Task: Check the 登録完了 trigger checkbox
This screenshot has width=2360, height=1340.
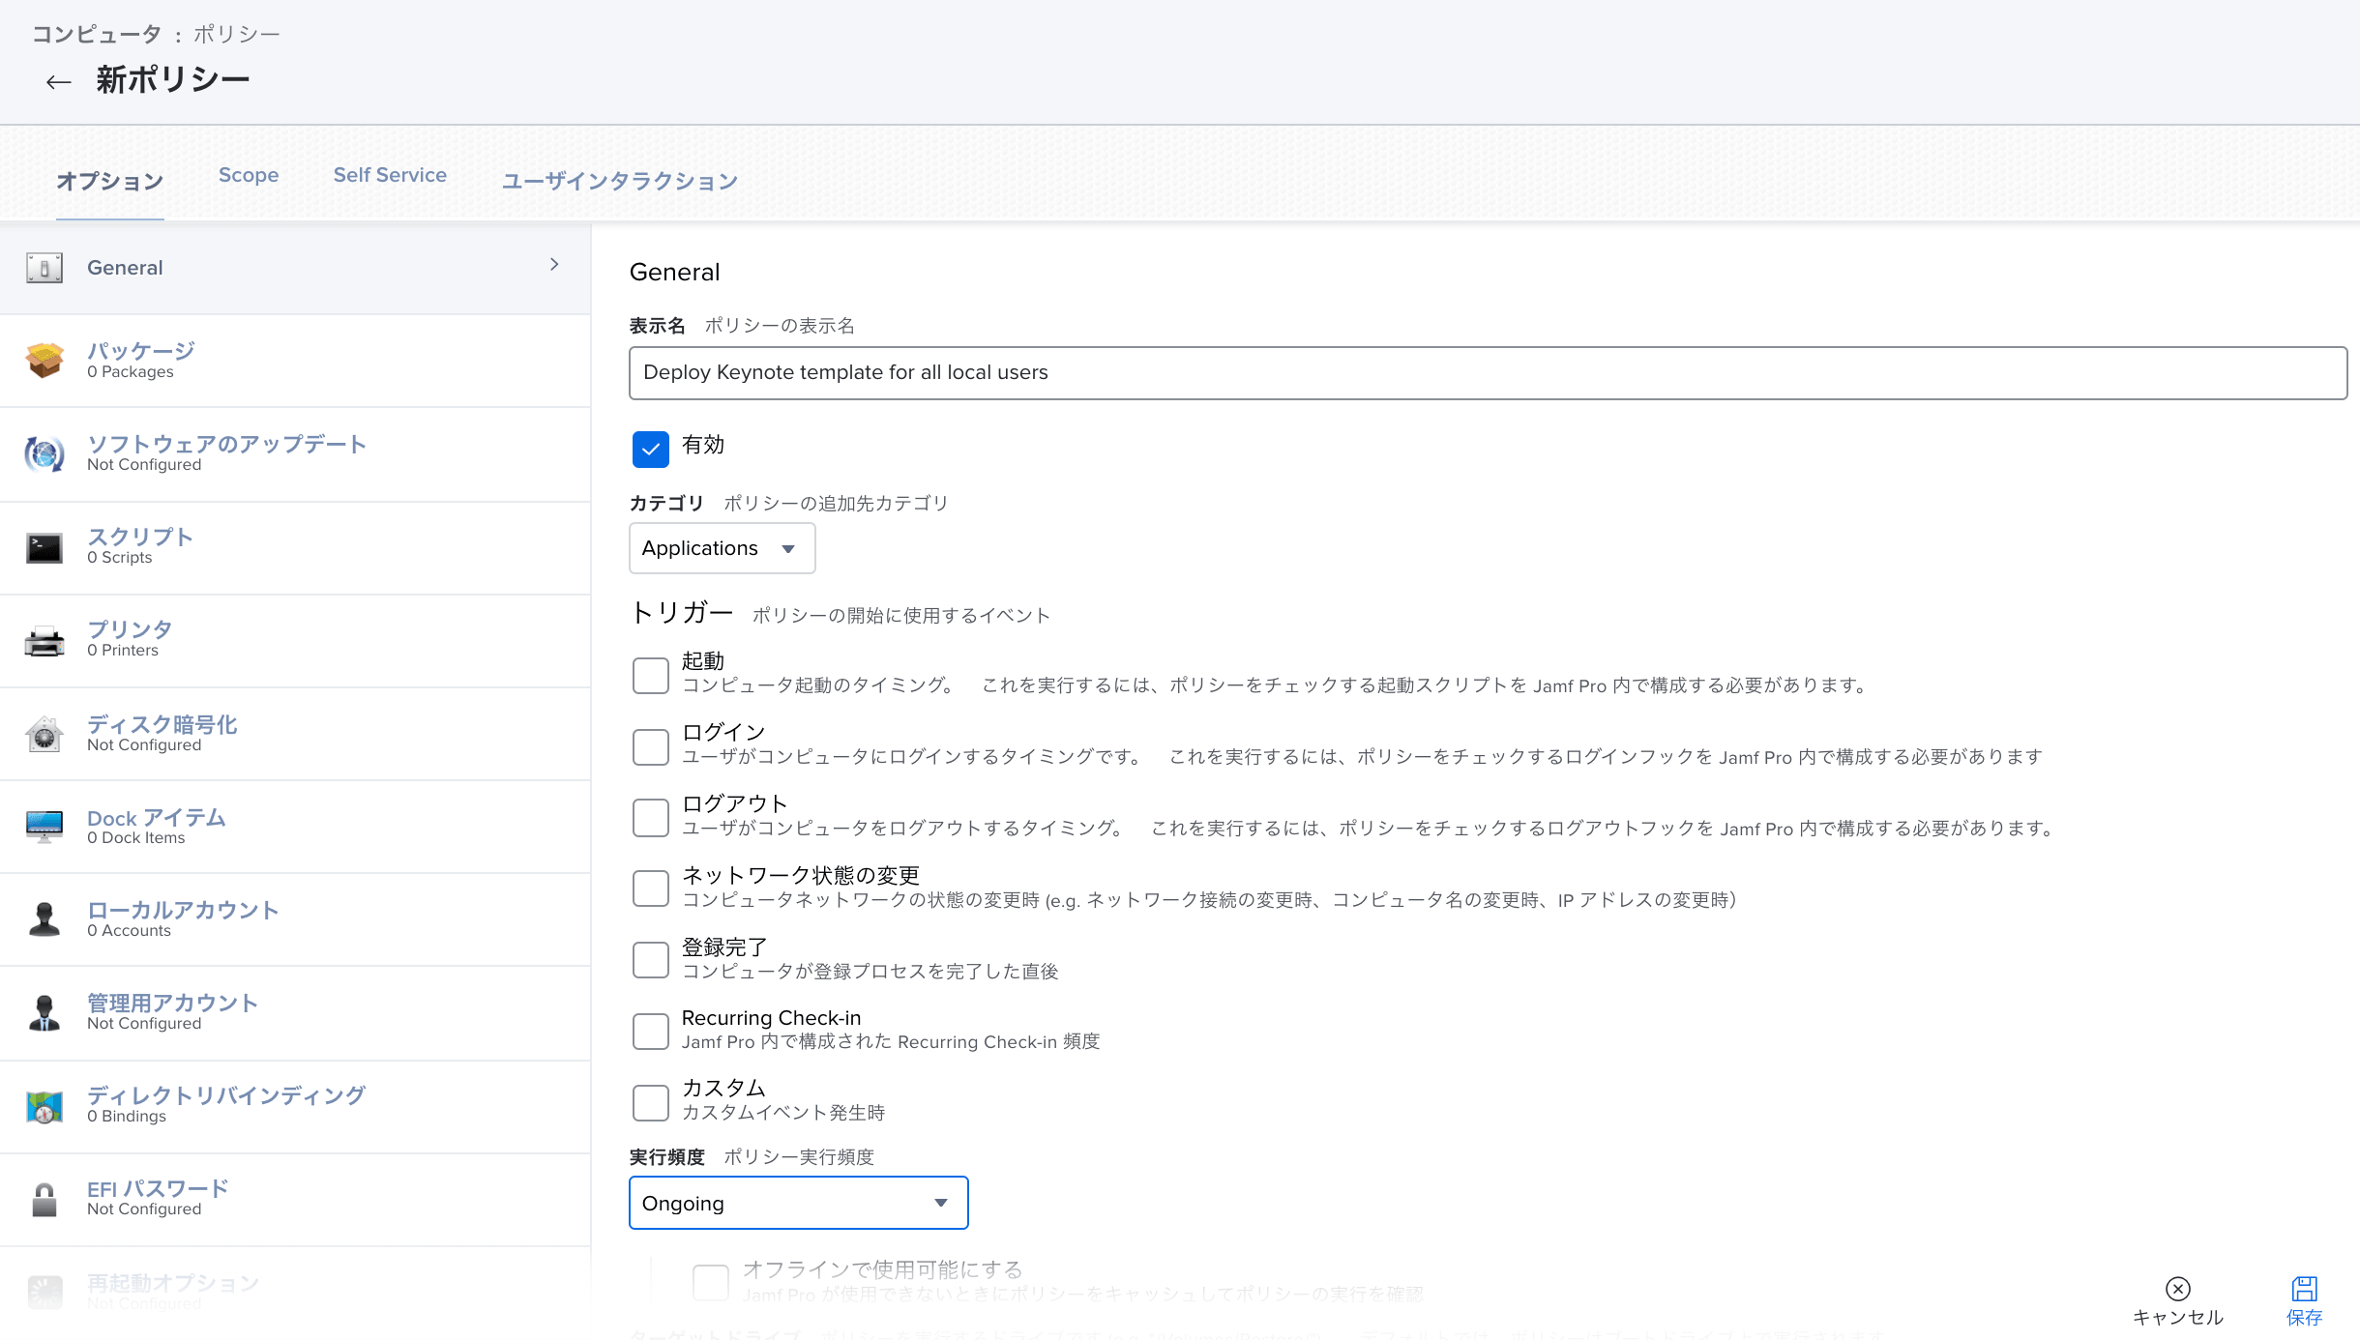Action: (x=651, y=960)
